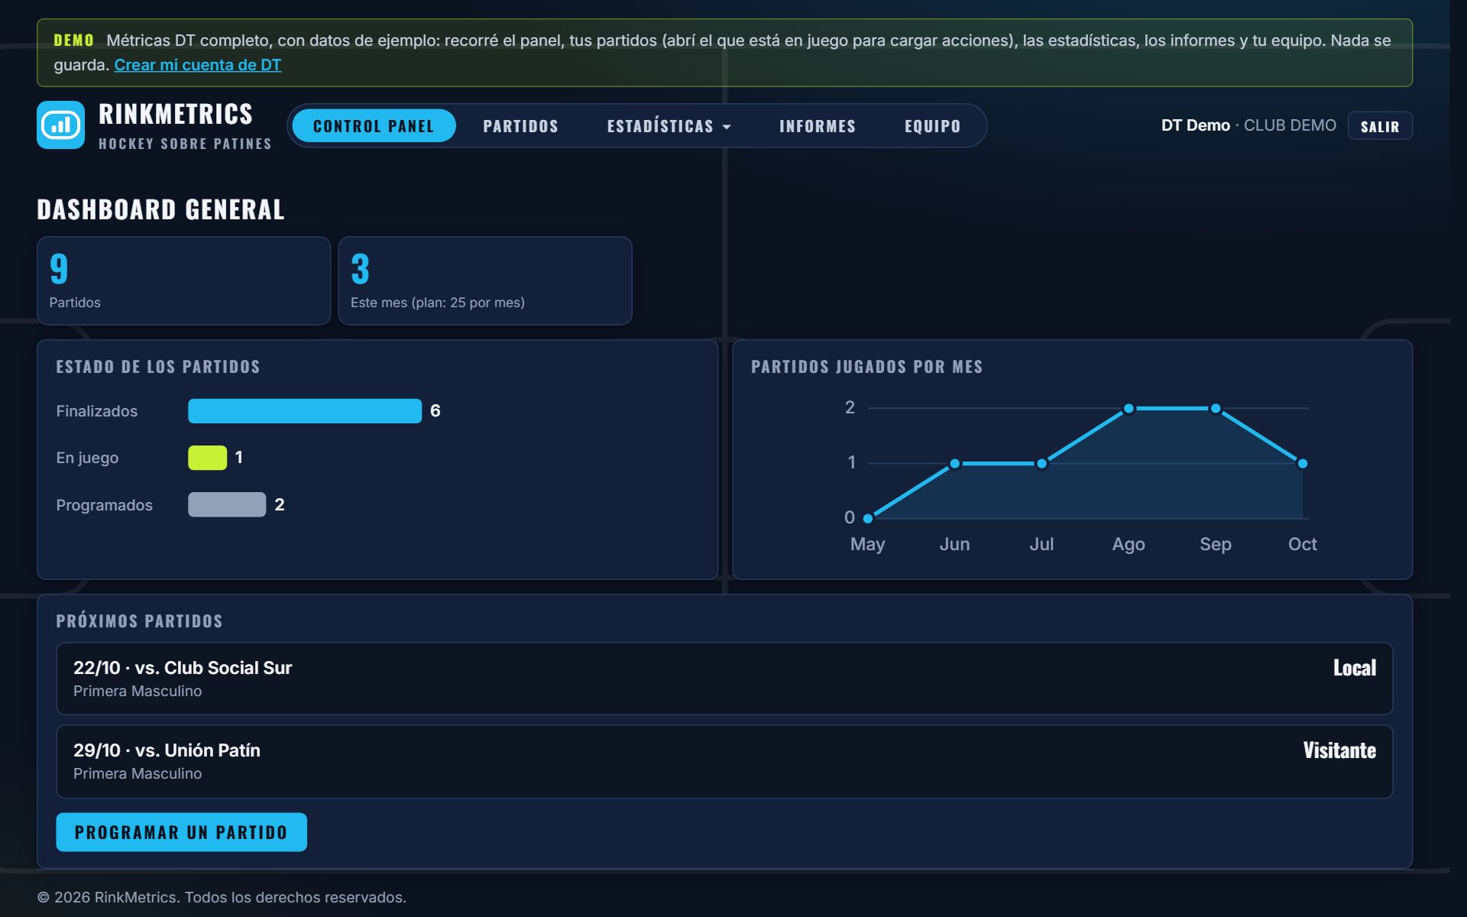Click the 'DT Demo' user name
Screen dimensions: 1467x917
(x=1196, y=125)
